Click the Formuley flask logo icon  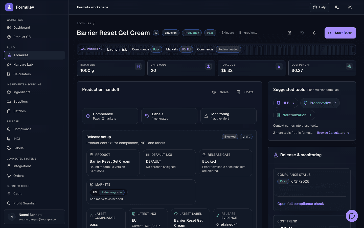point(9,7)
